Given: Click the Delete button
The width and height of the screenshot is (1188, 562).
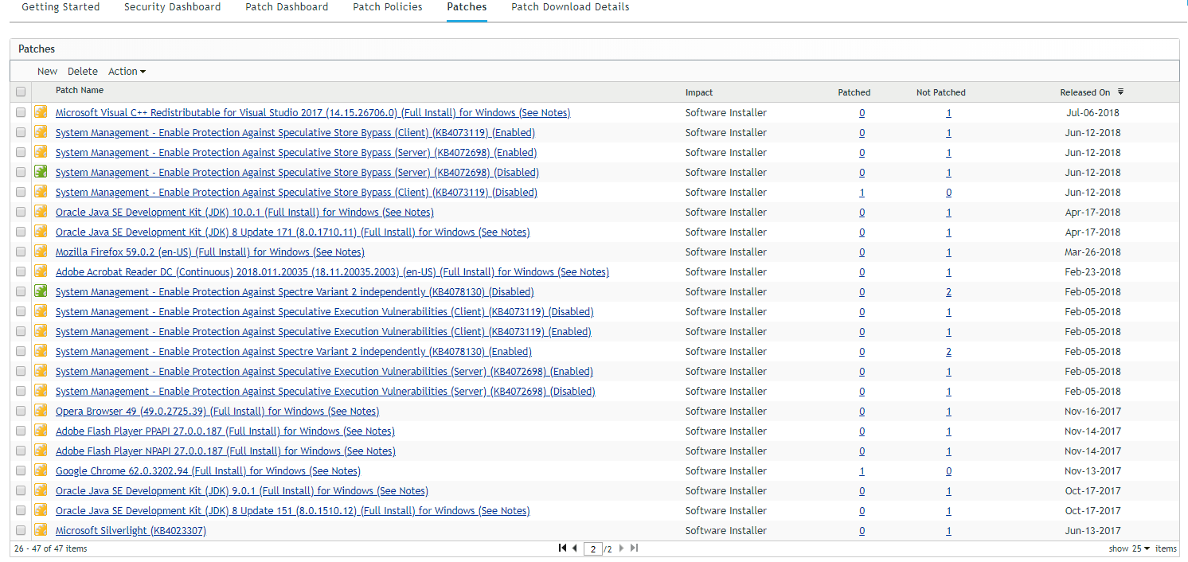Looking at the screenshot, I should 83,72.
